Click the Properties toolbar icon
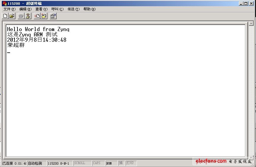 (x=53, y=16)
